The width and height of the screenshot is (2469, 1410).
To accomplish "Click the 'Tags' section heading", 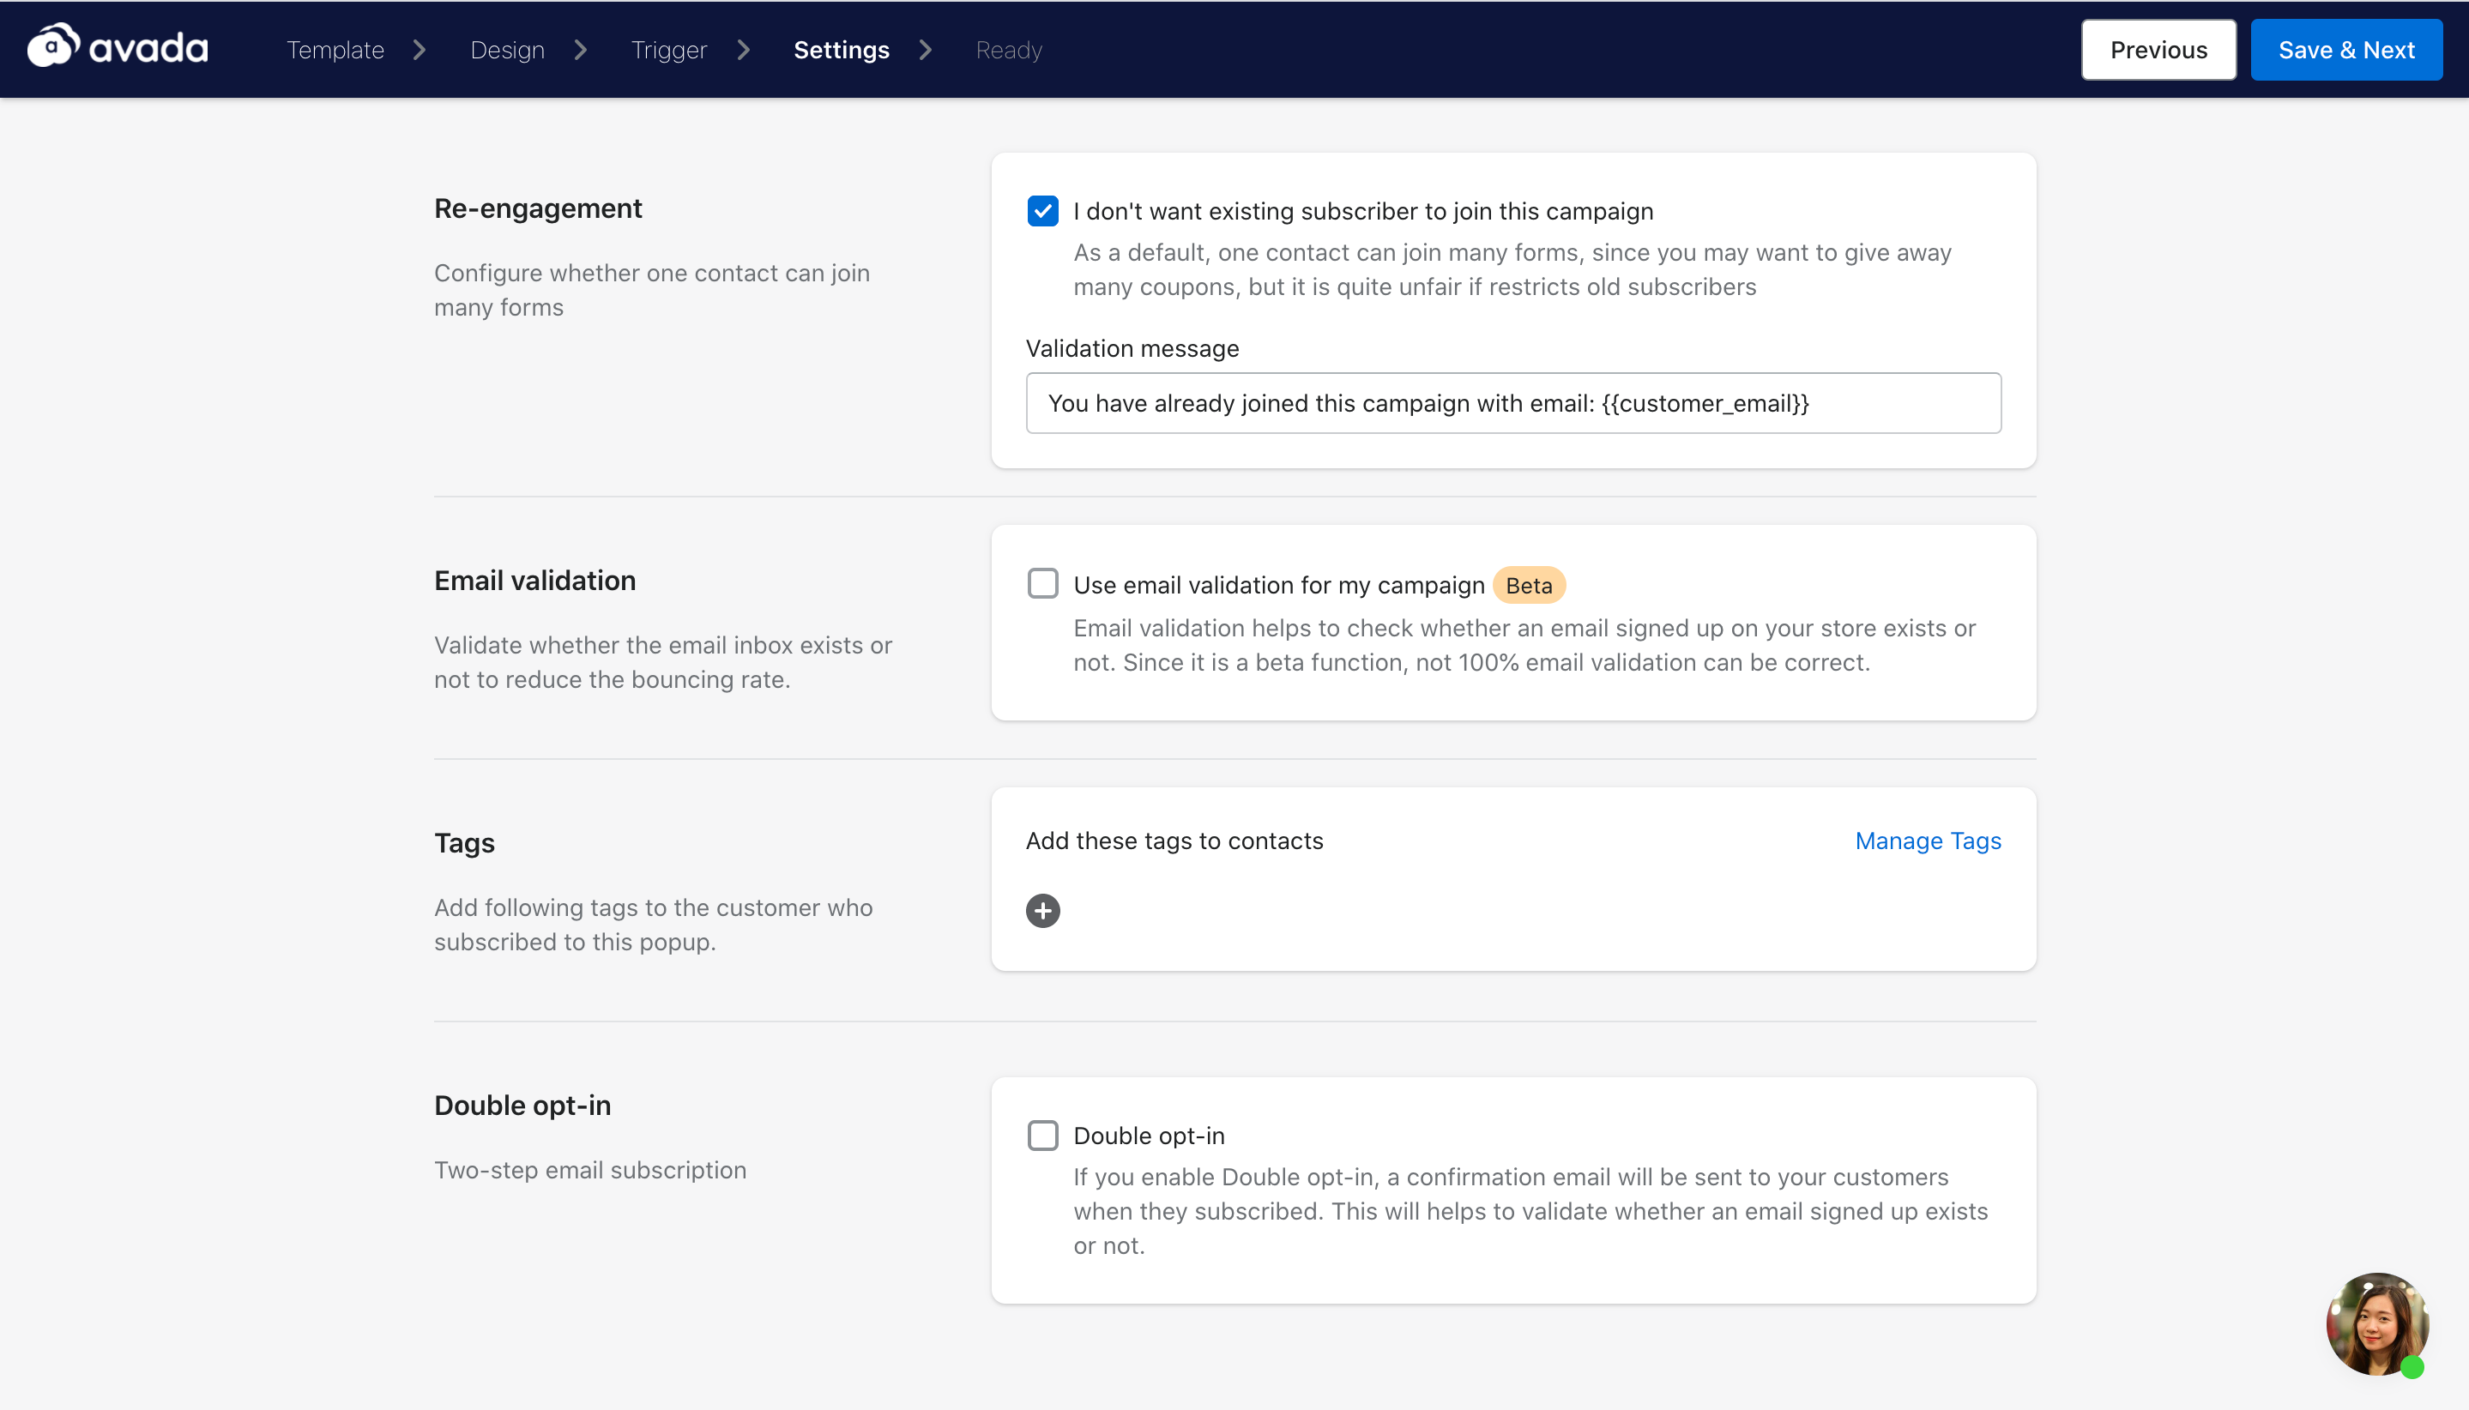I will pos(464,842).
